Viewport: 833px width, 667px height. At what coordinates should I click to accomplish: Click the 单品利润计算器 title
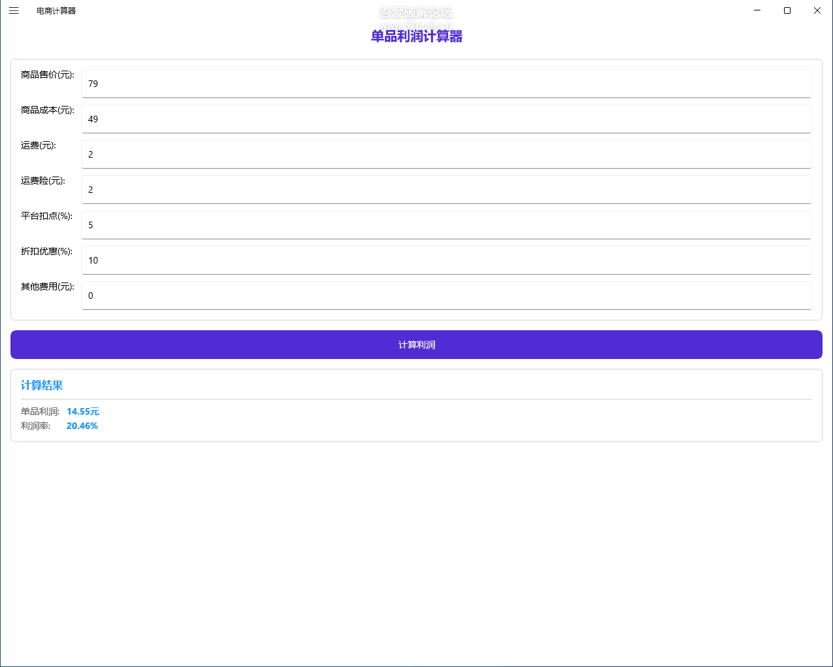[417, 37]
